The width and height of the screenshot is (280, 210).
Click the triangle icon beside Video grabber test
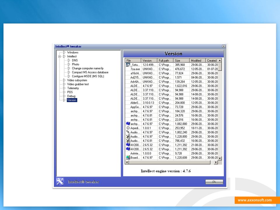(64, 84)
